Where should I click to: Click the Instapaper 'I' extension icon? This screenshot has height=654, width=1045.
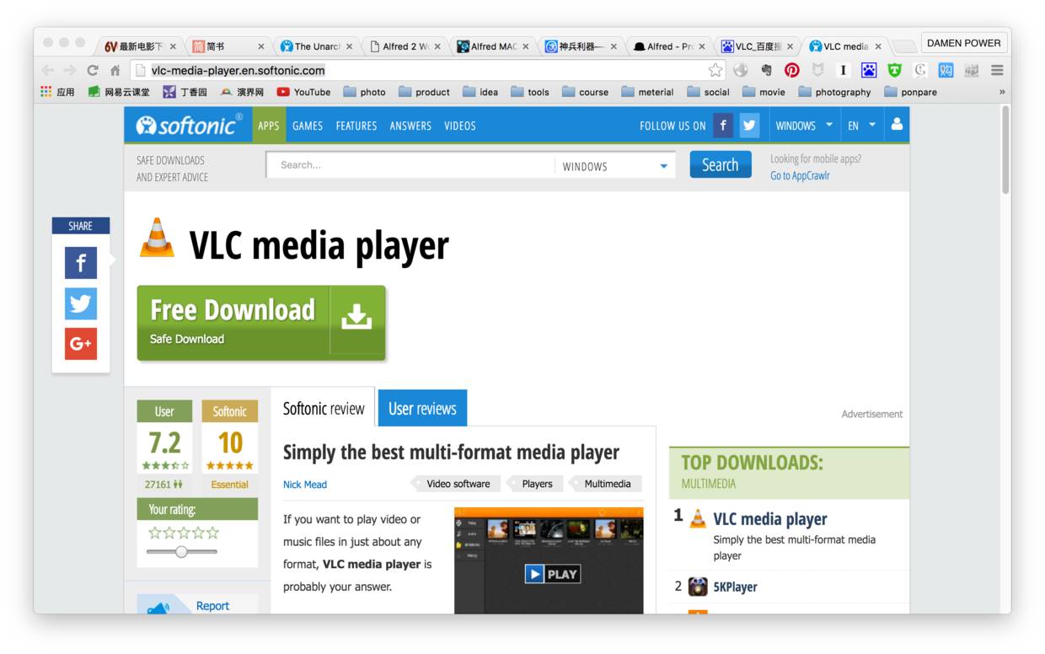coord(843,70)
